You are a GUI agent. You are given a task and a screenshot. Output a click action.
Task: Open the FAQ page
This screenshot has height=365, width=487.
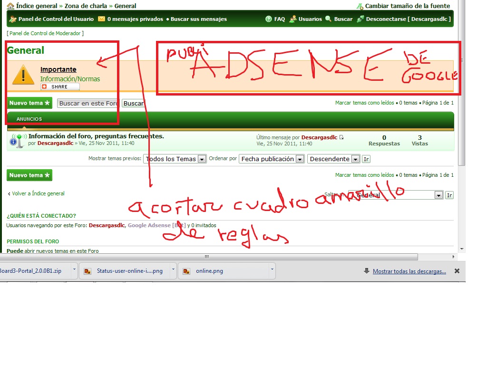click(x=280, y=19)
